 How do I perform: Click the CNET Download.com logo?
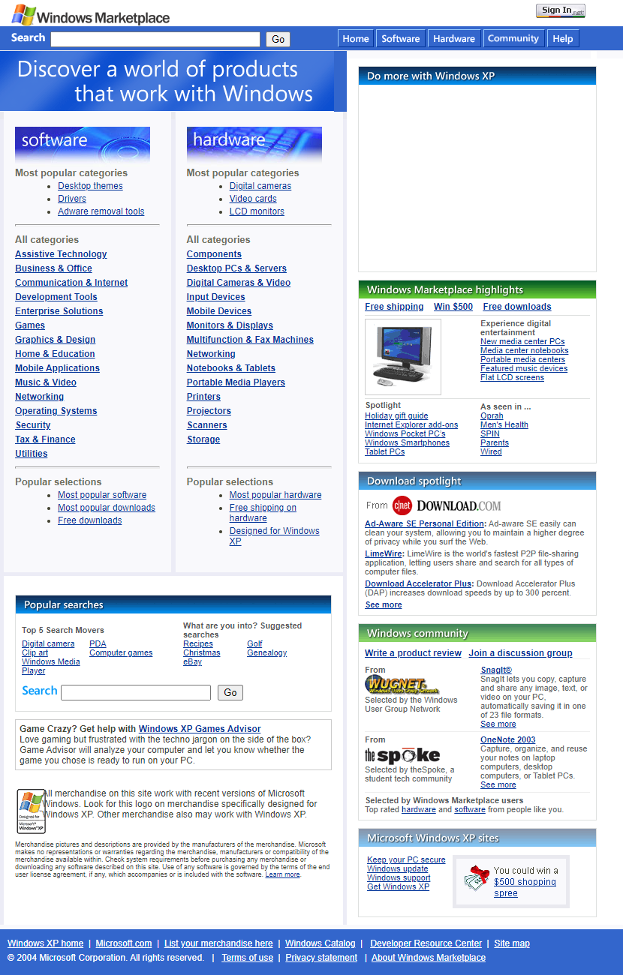(446, 505)
